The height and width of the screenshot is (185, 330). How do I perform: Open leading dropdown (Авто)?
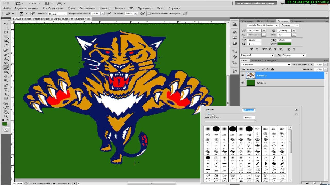tap(294, 31)
